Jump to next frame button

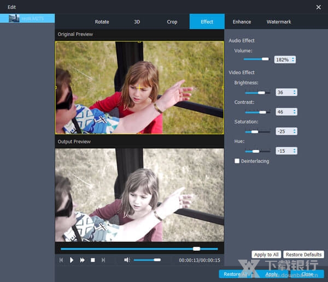(103, 260)
